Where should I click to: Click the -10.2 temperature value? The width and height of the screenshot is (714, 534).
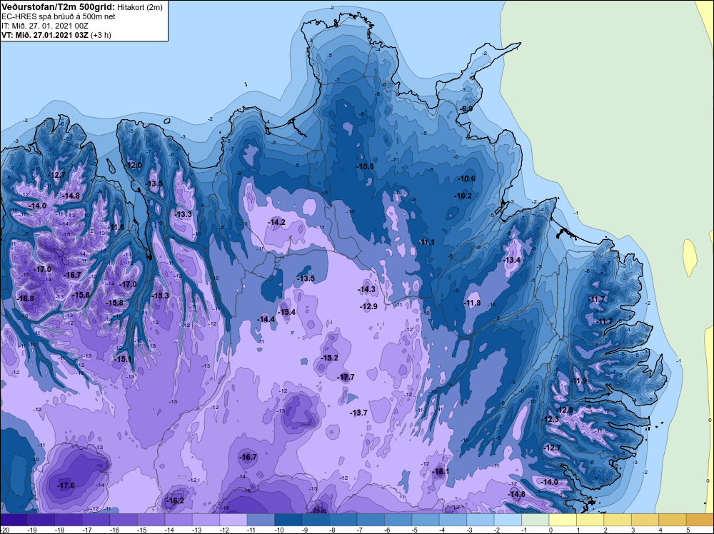pos(463,196)
